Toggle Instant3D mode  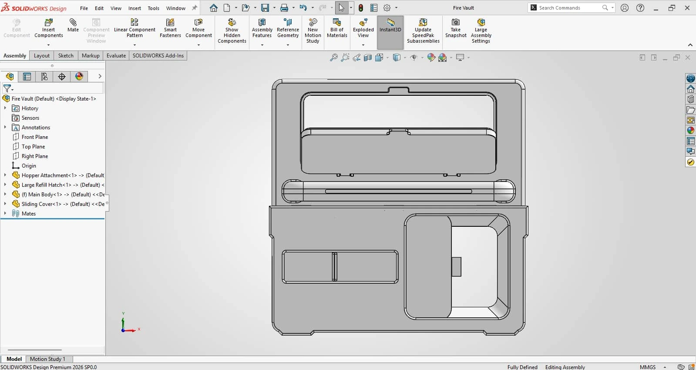[390, 32]
